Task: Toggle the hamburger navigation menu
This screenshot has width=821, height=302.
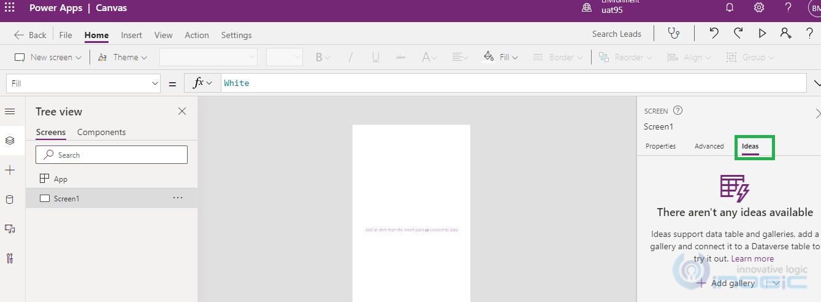Action: [x=10, y=111]
